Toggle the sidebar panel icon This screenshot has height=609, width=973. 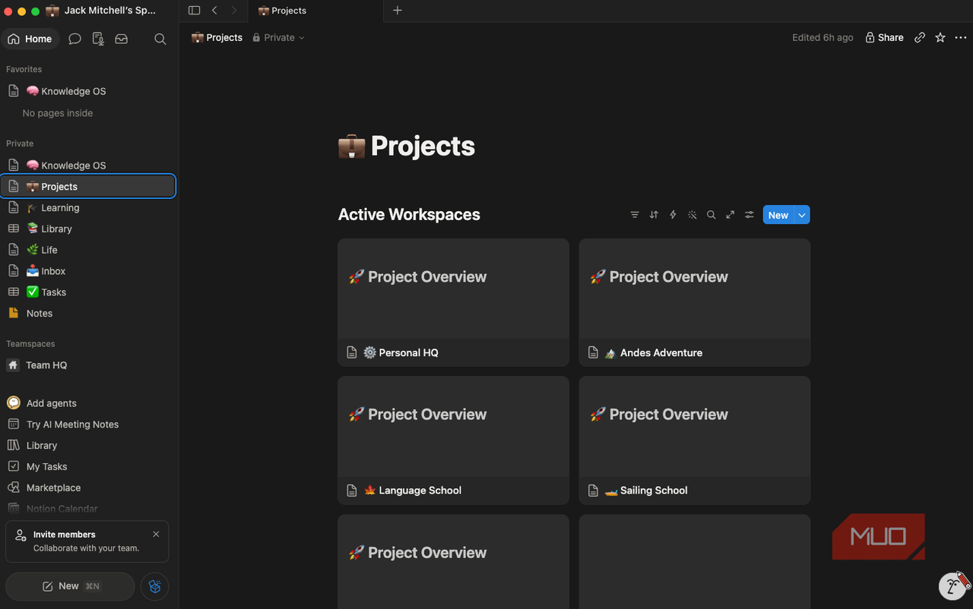point(194,11)
